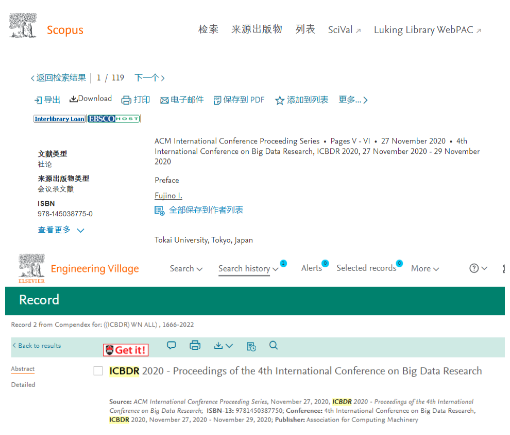Open Luking Library WebPAC link
This screenshot has height=435, width=510.
428,30
